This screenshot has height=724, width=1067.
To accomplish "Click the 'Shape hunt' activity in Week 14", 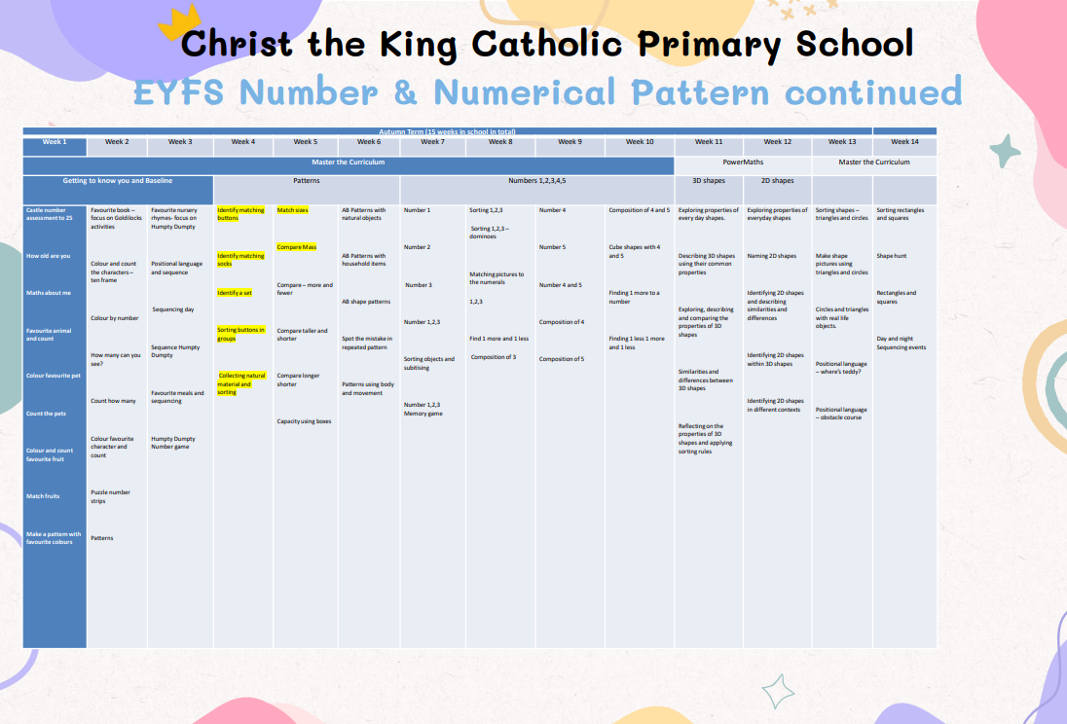I will (892, 257).
